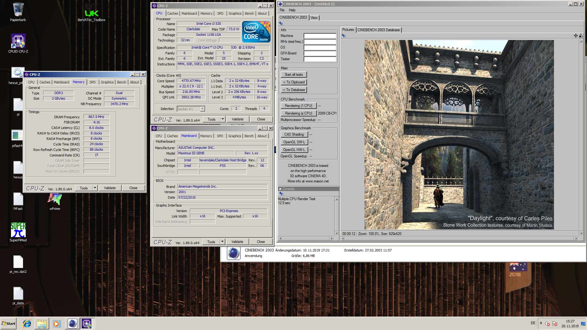This screenshot has width=587, height=330.
Task: Click the DRAM Frequency value 867.5 MHz
Action: [96, 117]
